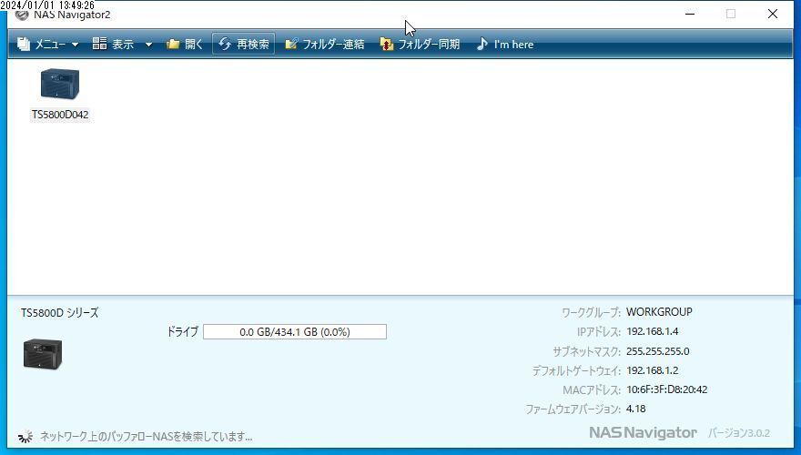This screenshot has width=801, height=455.
Task: Click the ドライブ label
Action: (x=182, y=331)
